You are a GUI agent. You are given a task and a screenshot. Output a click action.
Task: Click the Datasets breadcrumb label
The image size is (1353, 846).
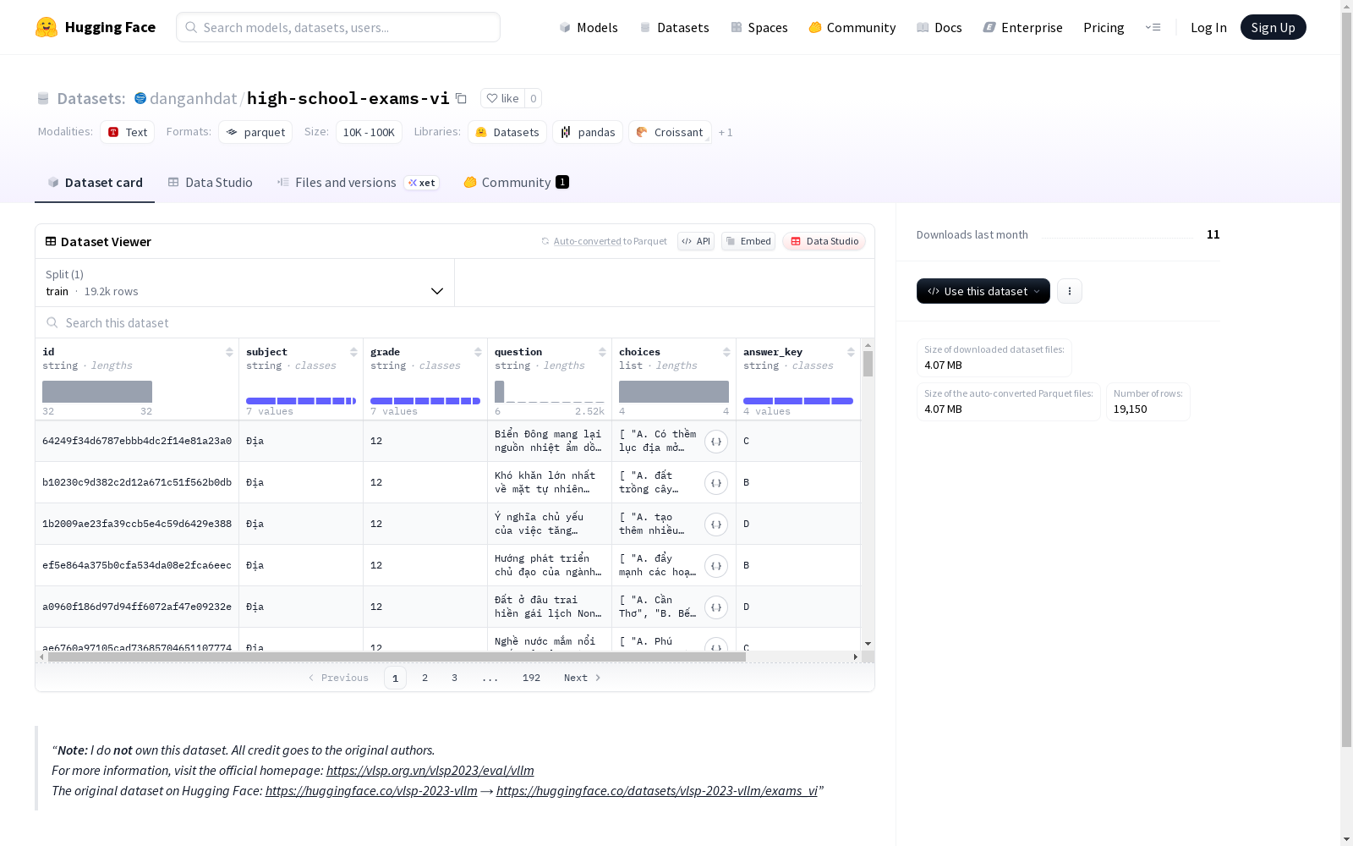[x=90, y=98]
